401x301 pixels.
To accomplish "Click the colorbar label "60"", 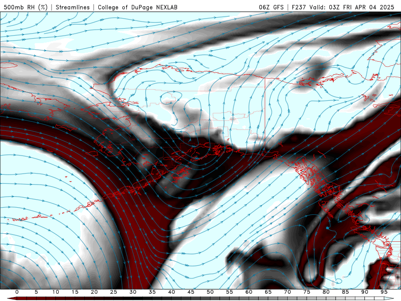I will tap(249, 292).
